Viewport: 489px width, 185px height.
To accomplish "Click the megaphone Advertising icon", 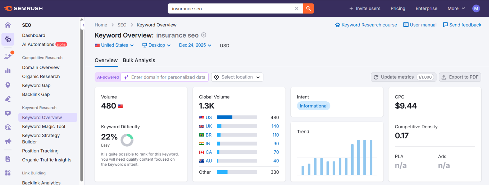I will pos(8,141).
